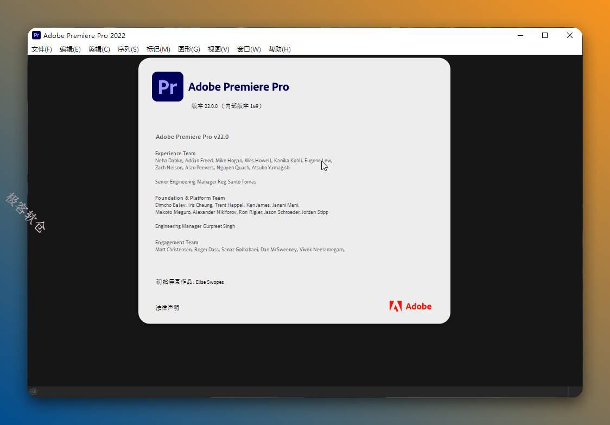
Task: Click the Adobe Premiere Pro v22.0 text
Action: pyautogui.click(x=192, y=137)
